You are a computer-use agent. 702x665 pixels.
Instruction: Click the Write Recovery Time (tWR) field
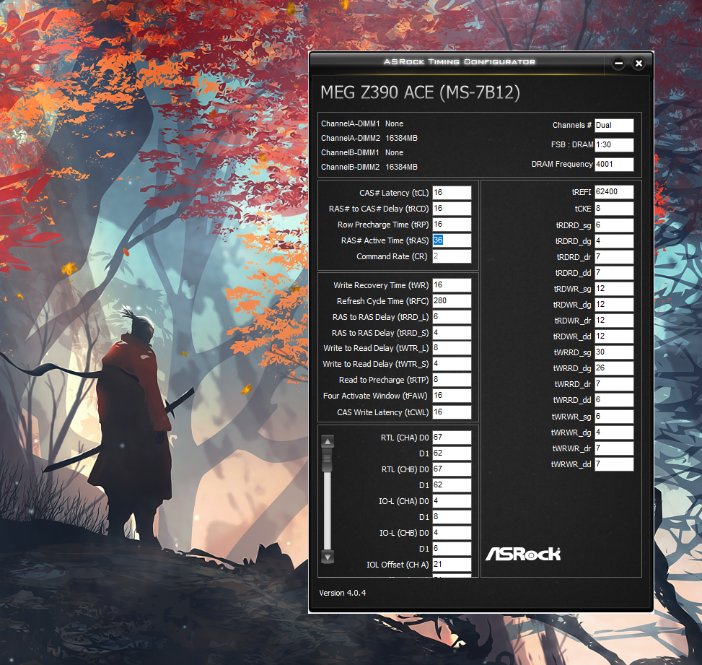(452, 285)
